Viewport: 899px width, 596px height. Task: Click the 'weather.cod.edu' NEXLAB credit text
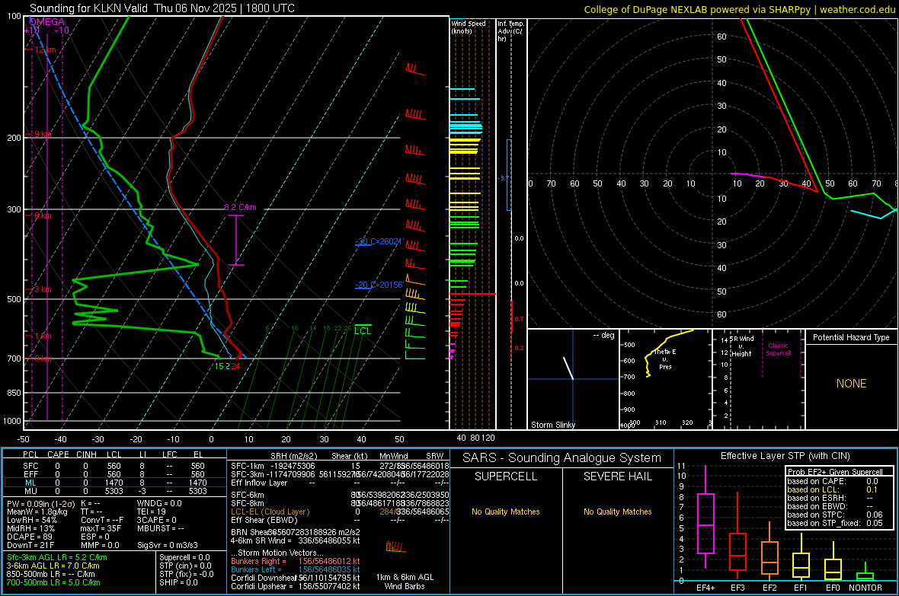(858, 9)
